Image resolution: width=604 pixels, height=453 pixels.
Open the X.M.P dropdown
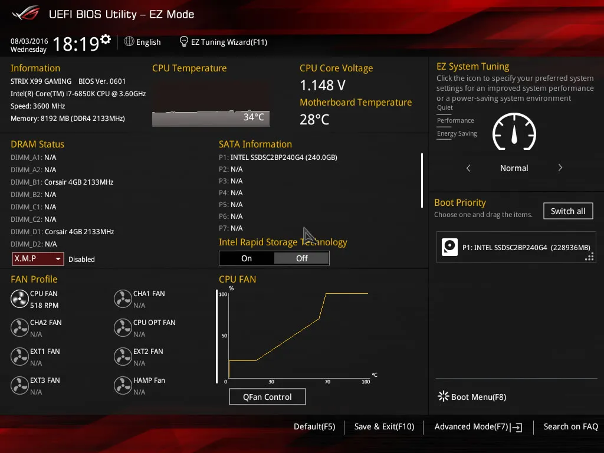pos(38,259)
